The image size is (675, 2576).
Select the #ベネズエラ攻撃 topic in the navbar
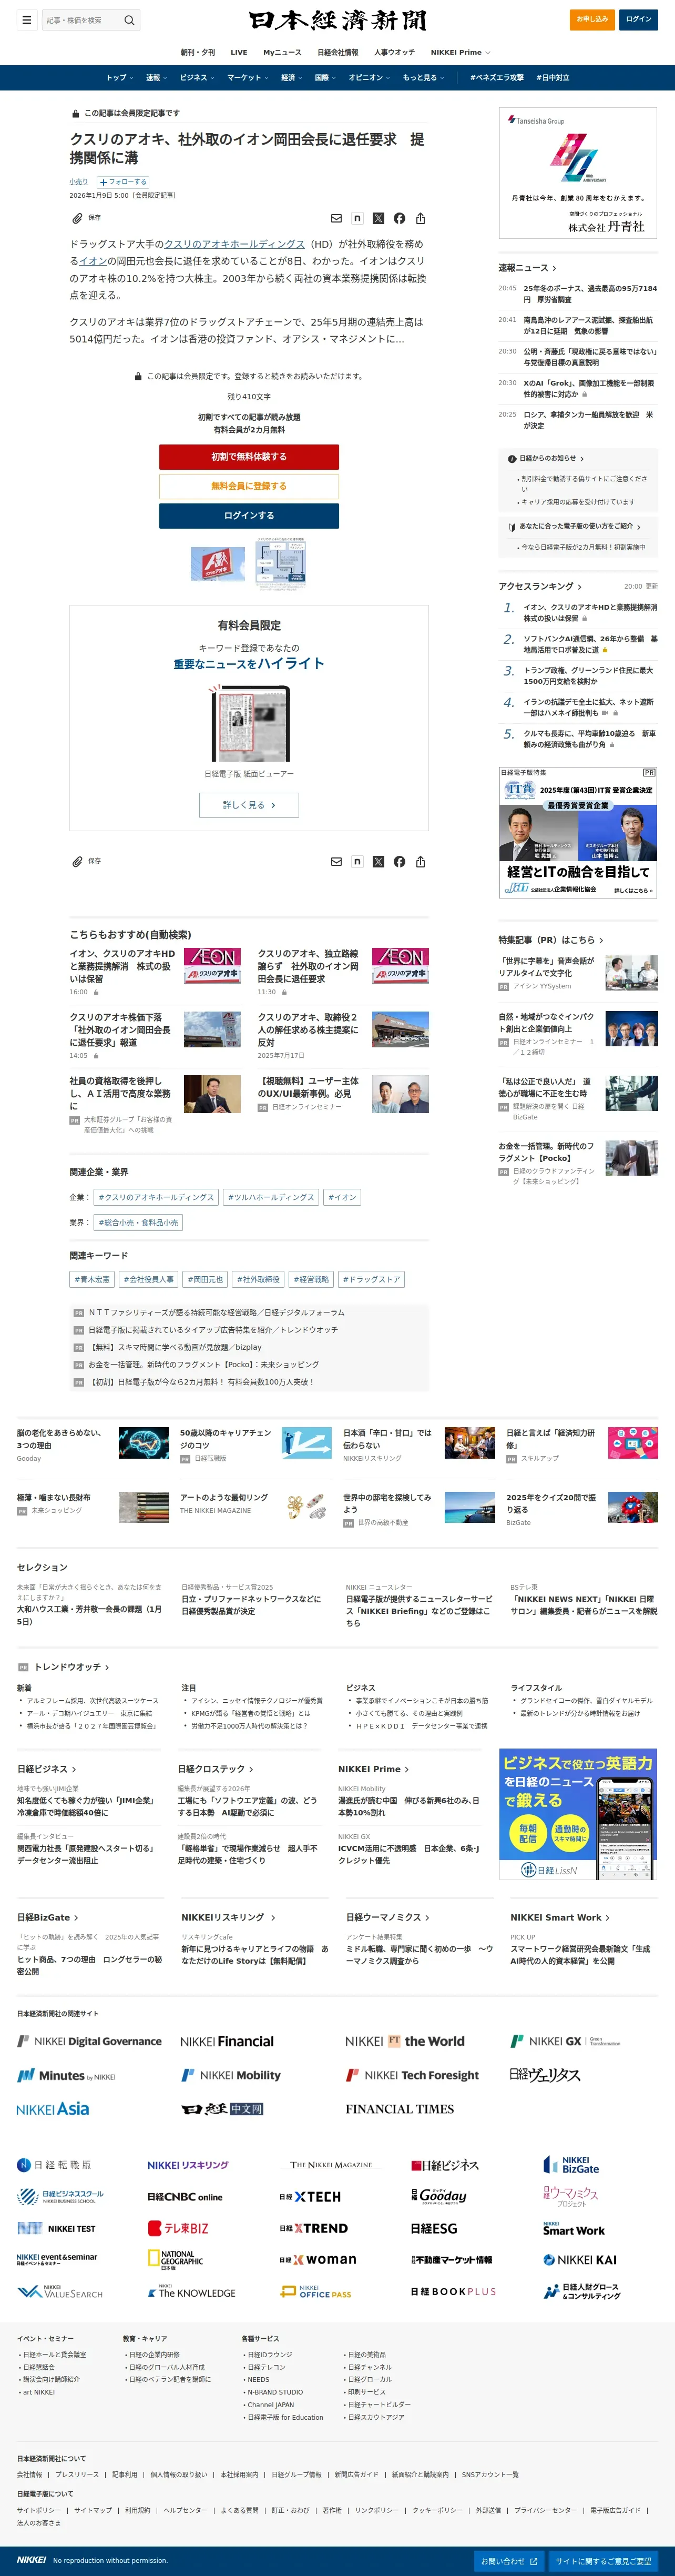click(497, 78)
